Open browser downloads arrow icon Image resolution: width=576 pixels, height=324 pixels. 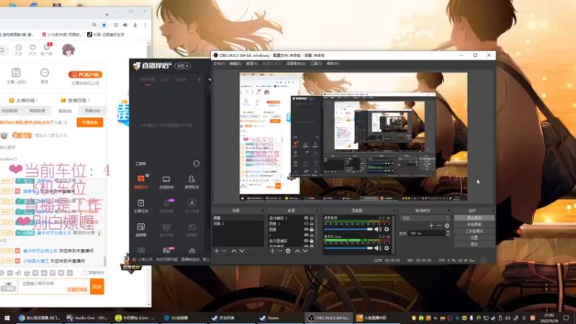coord(135,25)
